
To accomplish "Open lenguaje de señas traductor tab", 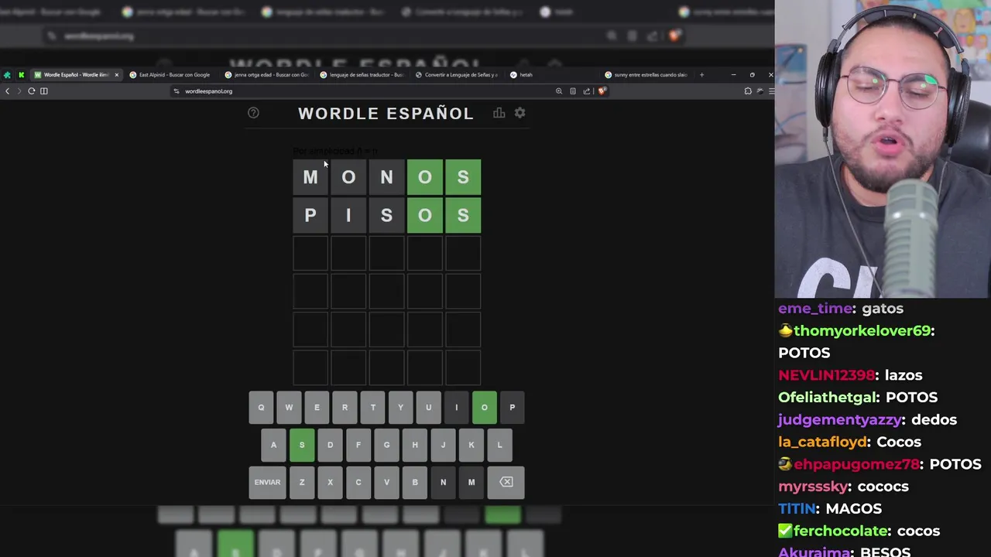I will click(362, 75).
